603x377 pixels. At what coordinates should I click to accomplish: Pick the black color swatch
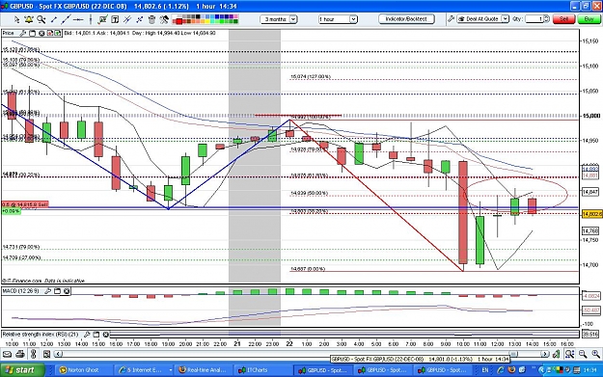tap(198, 17)
